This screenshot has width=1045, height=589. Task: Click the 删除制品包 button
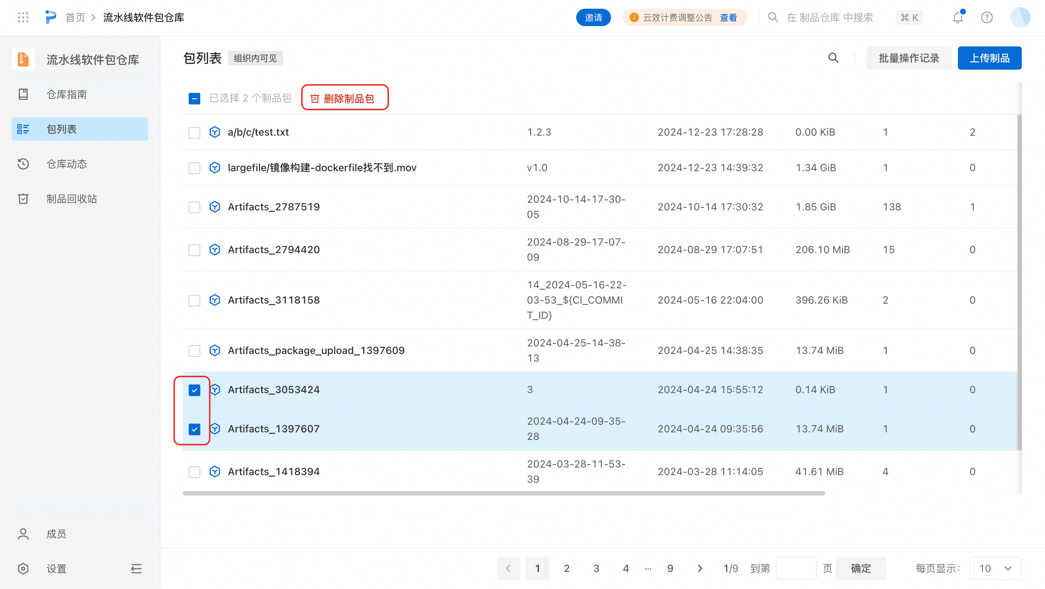tap(343, 99)
